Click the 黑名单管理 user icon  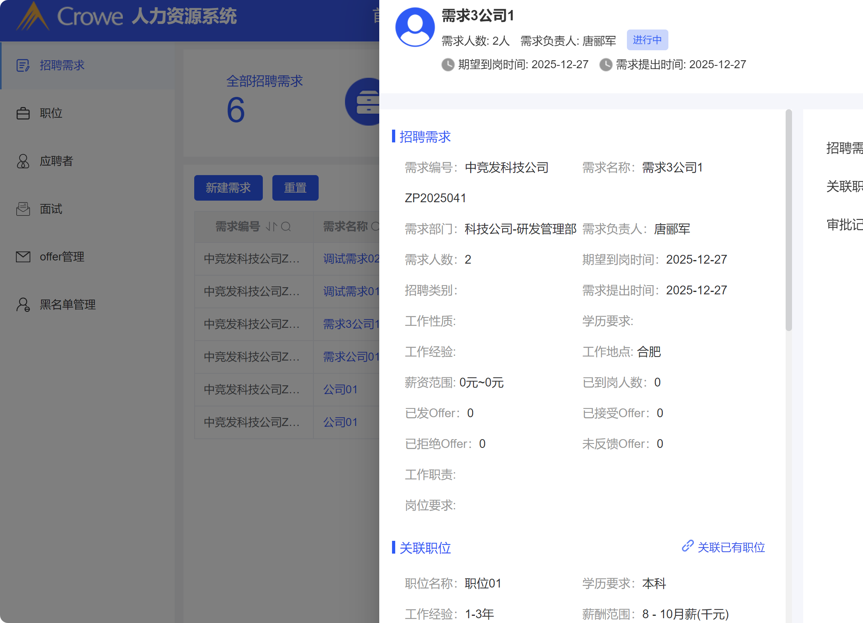pyautogui.click(x=23, y=305)
